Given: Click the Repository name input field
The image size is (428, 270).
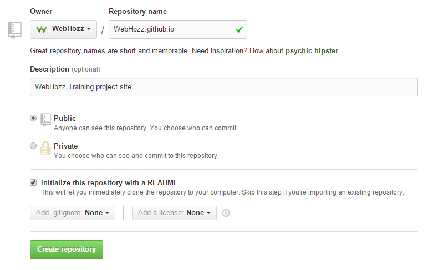Looking at the screenshot, I should (178, 29).
